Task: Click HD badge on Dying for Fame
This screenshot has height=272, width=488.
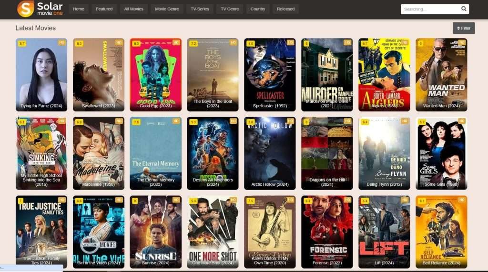Action: tap(61, 43)
